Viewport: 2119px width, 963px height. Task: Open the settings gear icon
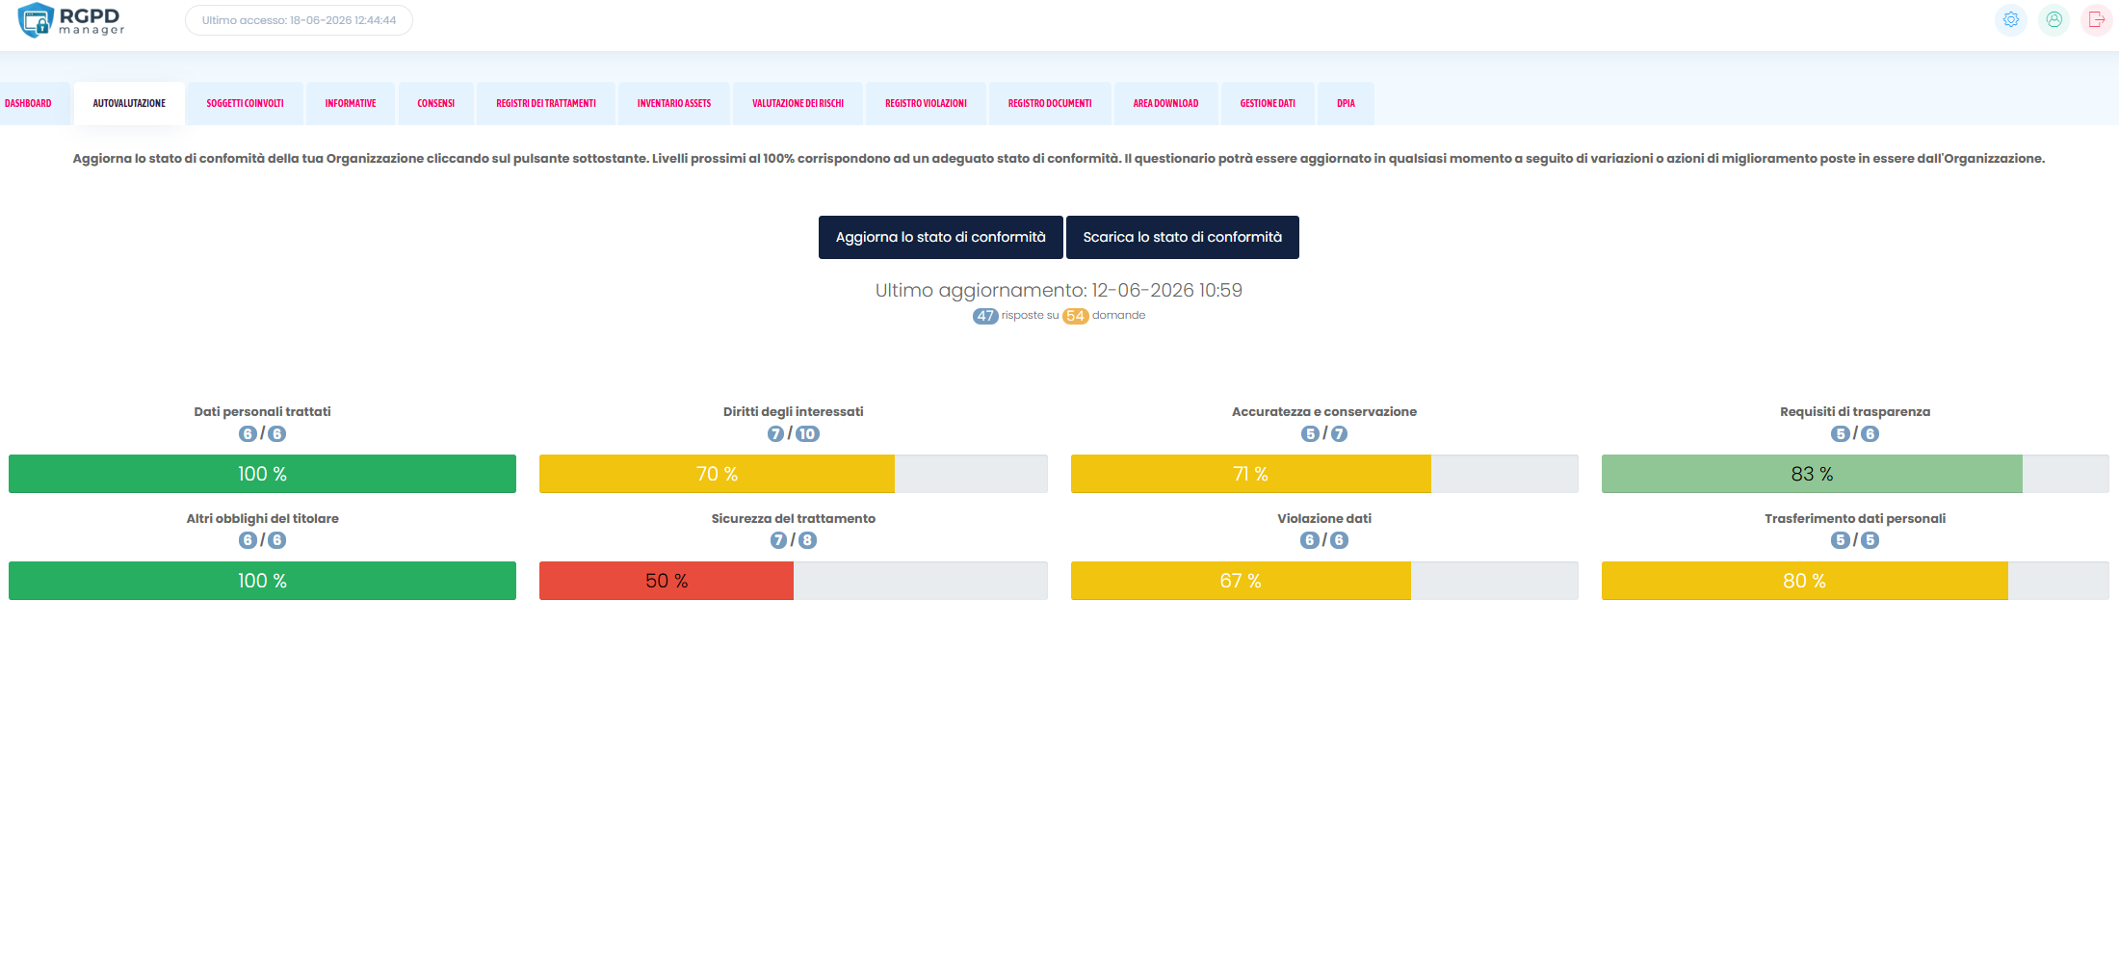coord(2010,19)
